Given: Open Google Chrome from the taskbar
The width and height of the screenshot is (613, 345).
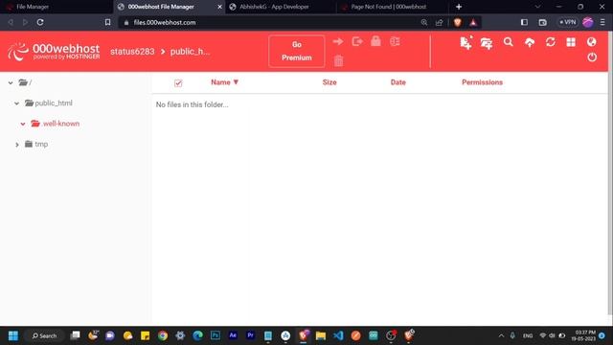Looking at the screenshot, I should coord(163,335).
